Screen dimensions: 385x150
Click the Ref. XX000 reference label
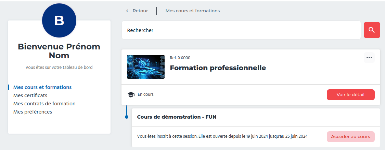[180, 58]
